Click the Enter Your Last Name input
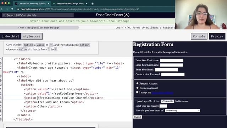 [171, 65]
